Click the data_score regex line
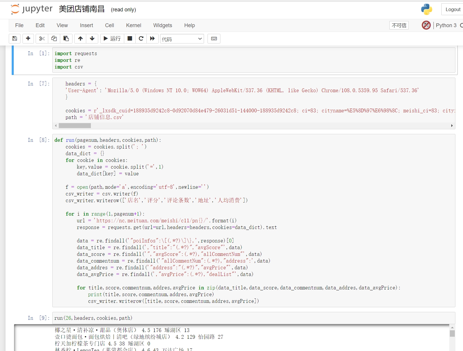The width and height of the screenshot is (463, 351). pos(169,254)
